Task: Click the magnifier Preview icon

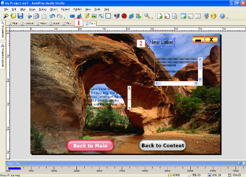Action: coord(147,16)
